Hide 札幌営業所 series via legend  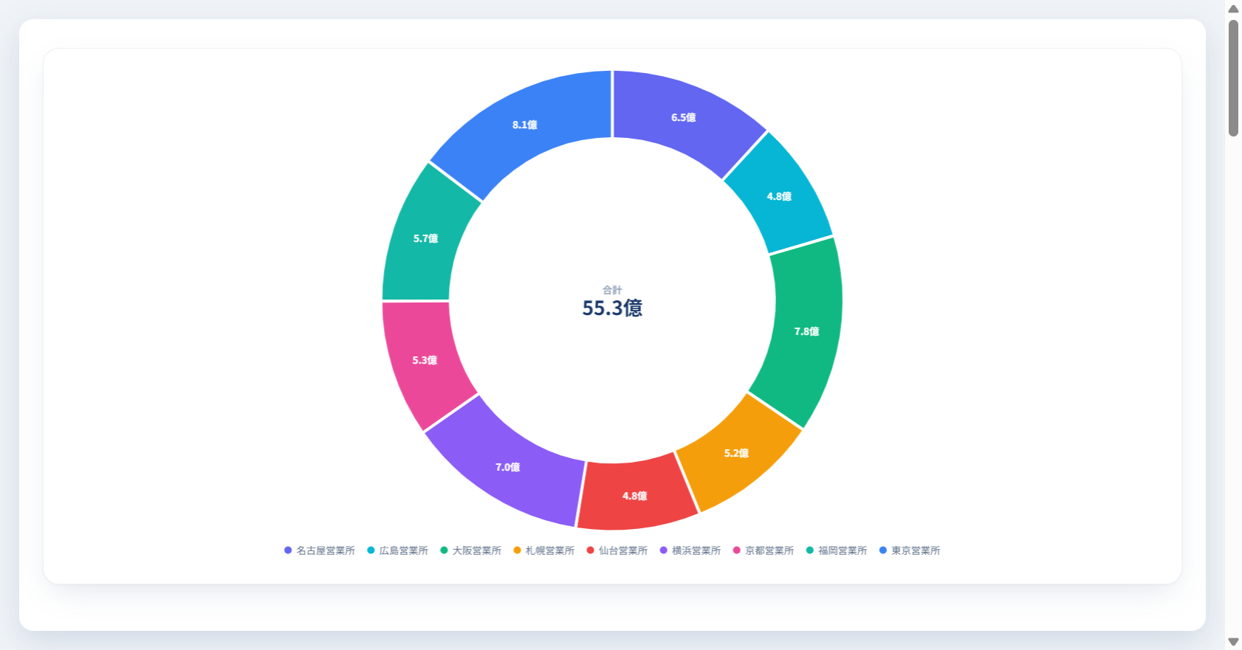pos(543,550)
